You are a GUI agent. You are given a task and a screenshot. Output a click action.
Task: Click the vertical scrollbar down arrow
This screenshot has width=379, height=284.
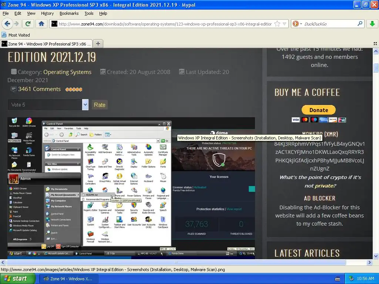(x=376, y=256)
